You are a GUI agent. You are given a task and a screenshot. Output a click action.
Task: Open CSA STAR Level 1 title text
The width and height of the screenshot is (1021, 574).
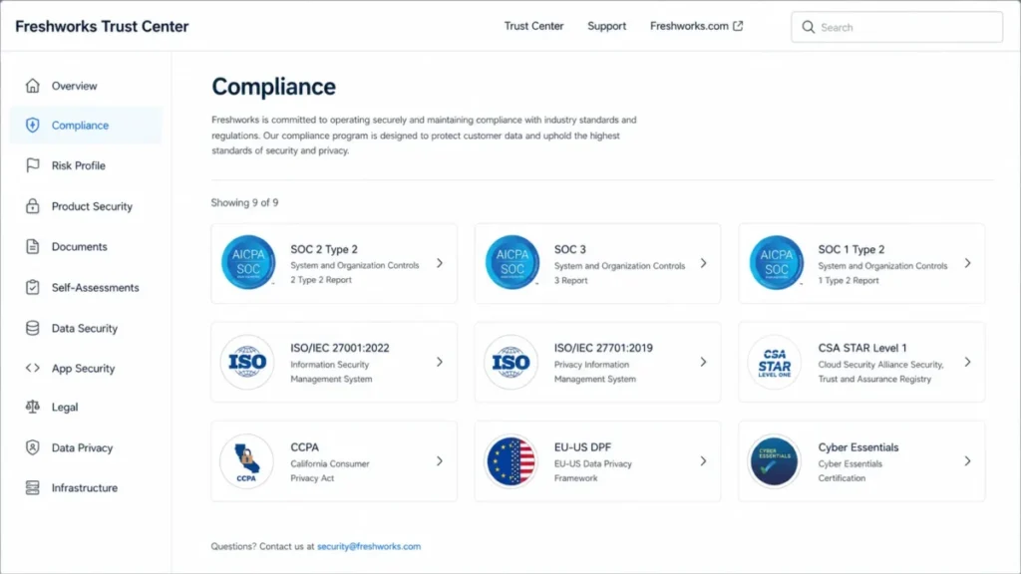[862, 348]
